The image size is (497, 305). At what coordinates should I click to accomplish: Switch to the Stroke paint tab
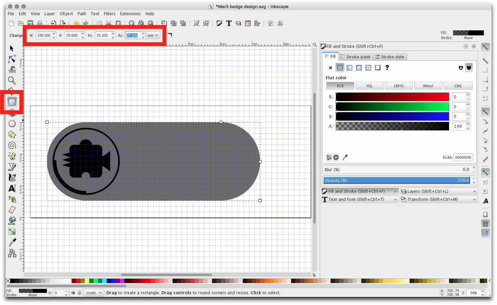356,57
